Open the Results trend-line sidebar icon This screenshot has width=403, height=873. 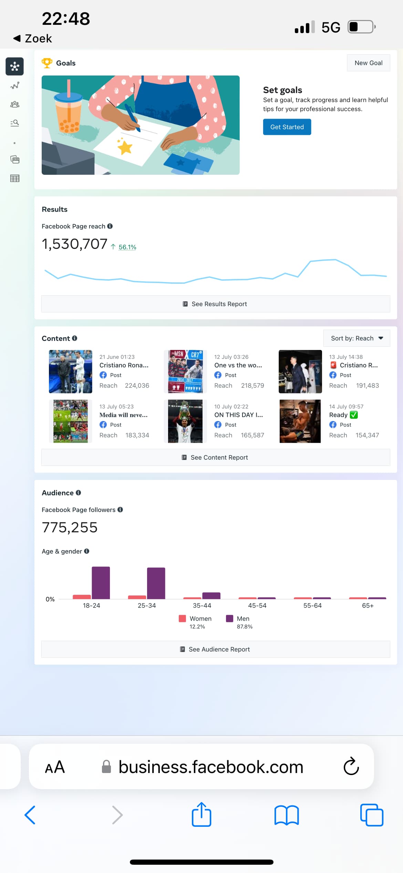[14, 86]
